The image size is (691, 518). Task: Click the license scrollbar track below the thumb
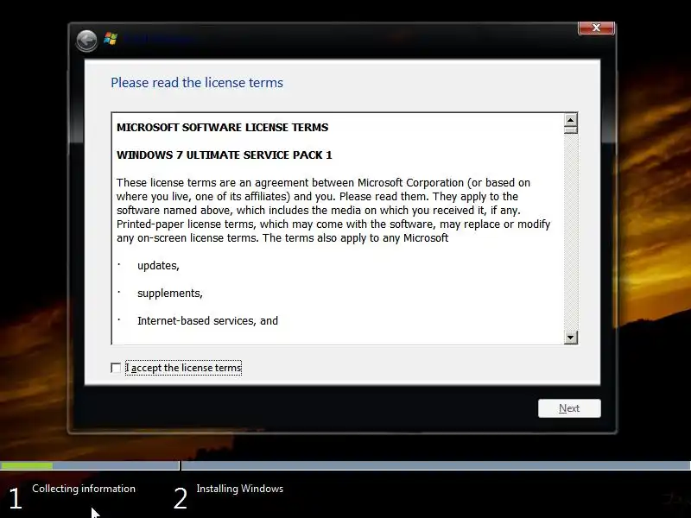(x=571, y=232)
